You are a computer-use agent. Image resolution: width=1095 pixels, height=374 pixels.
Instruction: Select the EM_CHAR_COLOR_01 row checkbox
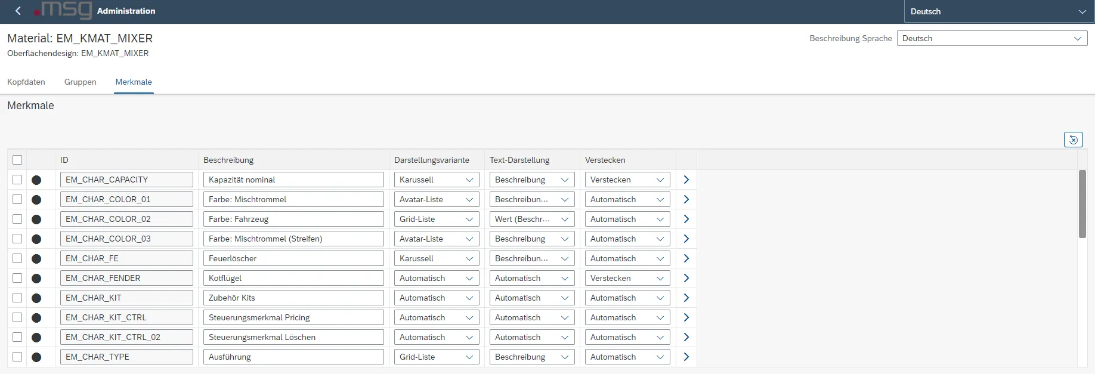tap(17, 199)
